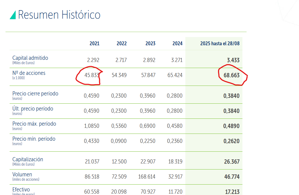Select min price value 0,2620
The width and height of the screenshot is (299, 195).
231,141
